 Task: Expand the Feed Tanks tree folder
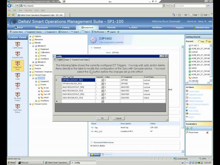30,65
